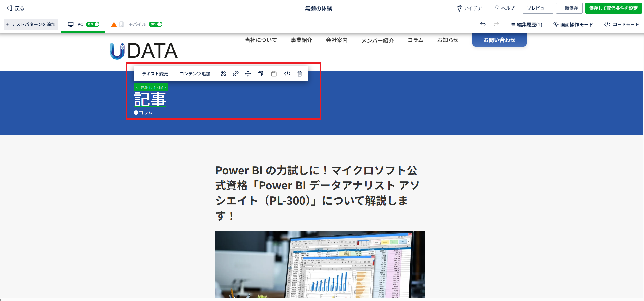Click the link icon in floating toolbar

coord(235,74)
